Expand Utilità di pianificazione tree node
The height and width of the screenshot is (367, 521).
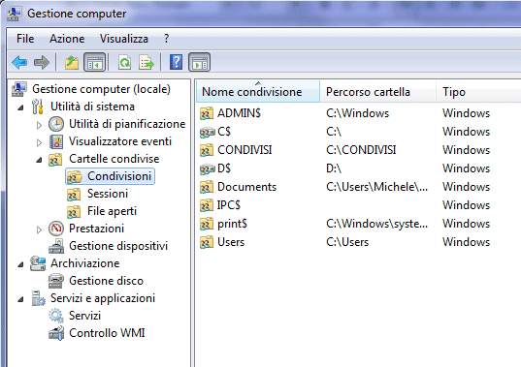[39, 125]
